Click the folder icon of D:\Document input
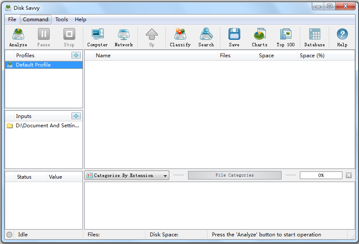The height and width of the screenshot is (244, 359). 10,126
